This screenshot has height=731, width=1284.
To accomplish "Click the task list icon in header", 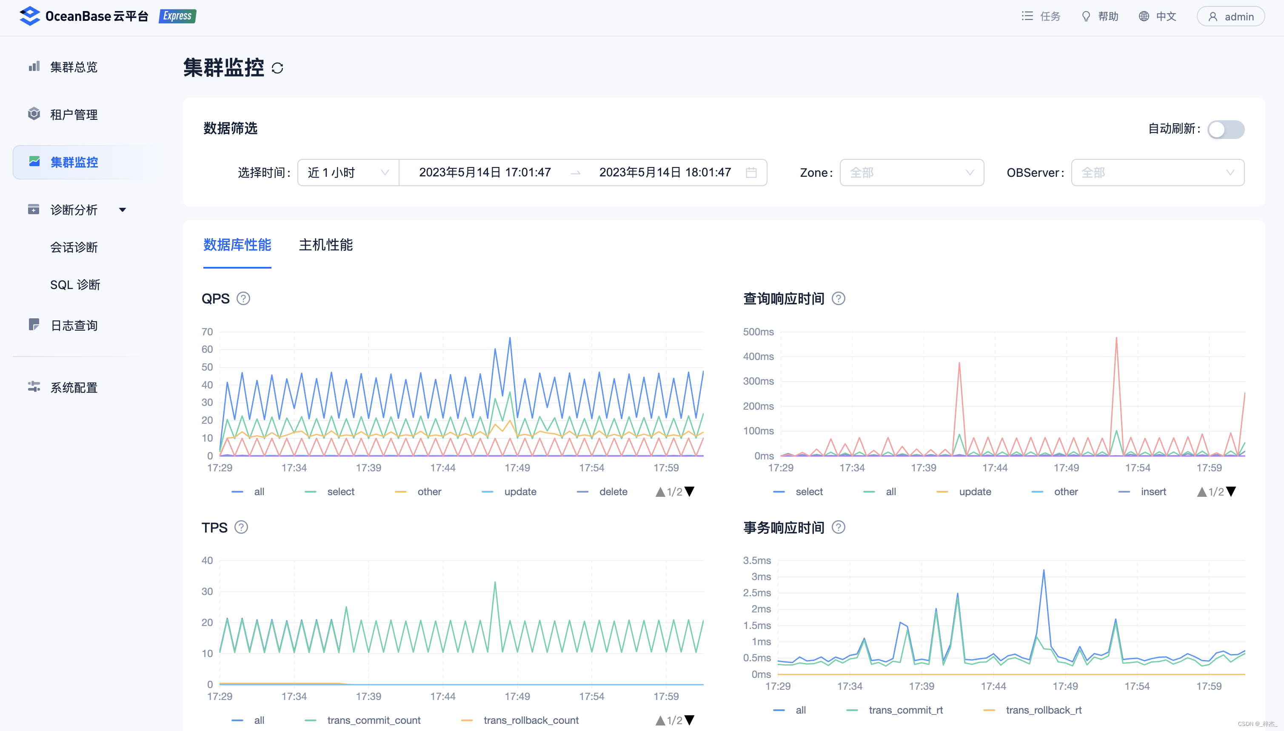I will click(x=1027, y=16).
